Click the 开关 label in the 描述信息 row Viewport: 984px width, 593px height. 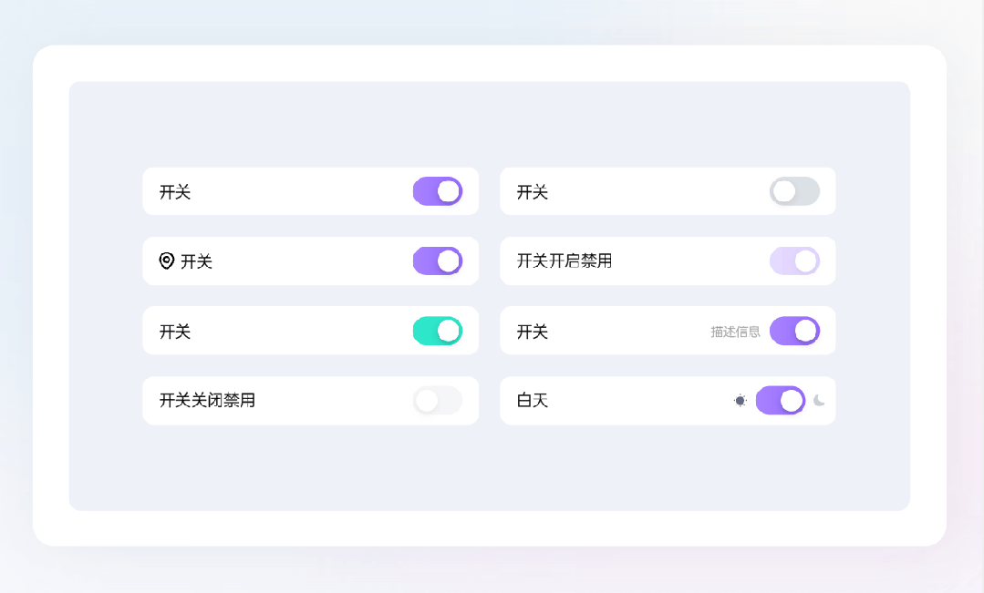533,332
